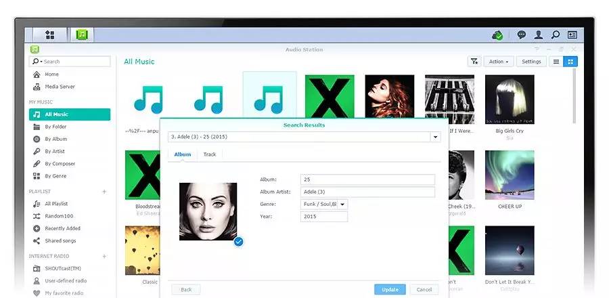This screenshot has width=609, height=298.
Task: Switch to the Album tab
Action: point(183,154)
